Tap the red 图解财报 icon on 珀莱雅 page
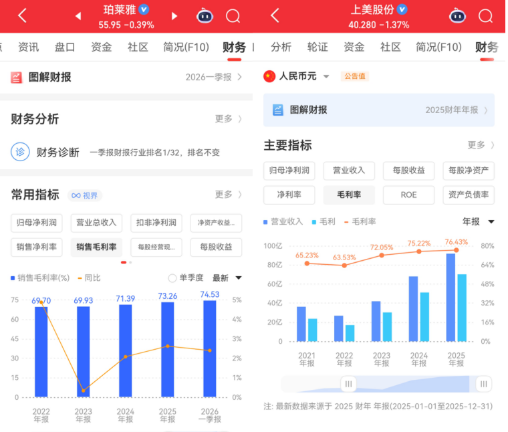Screen dimensions: 508x432 (x=16, y=78)
